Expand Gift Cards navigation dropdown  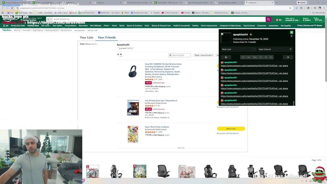46,26
